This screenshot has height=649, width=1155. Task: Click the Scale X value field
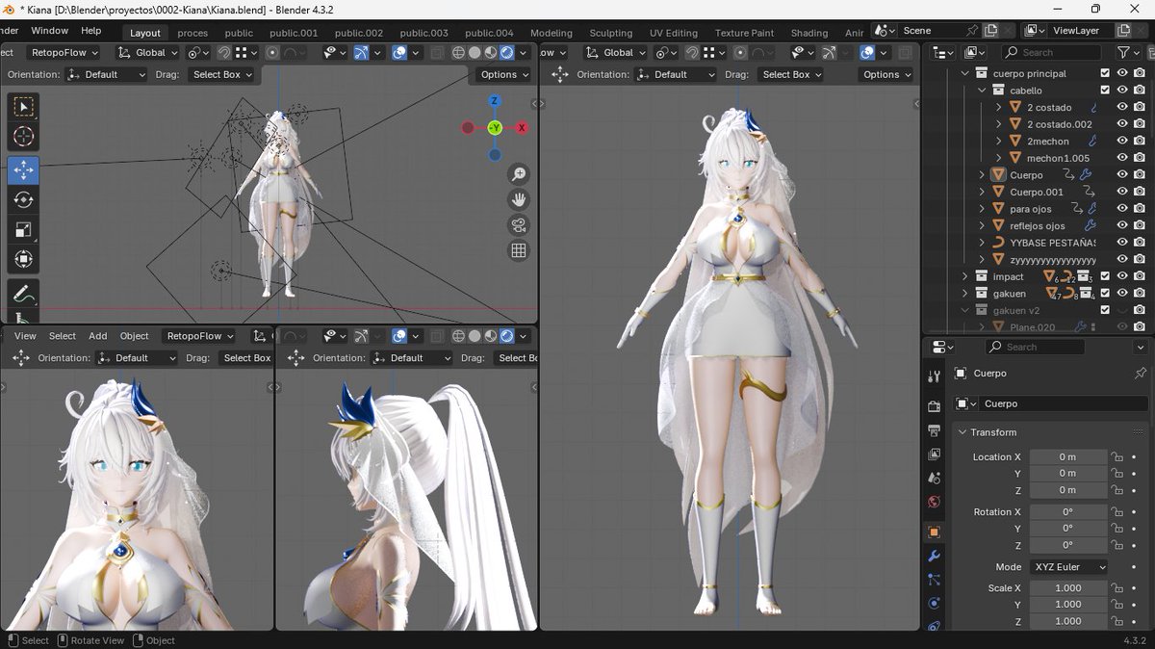[1067, 588]
